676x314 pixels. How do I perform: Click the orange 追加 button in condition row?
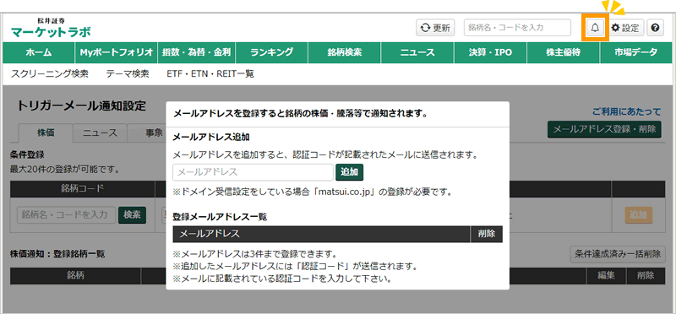click(639, 214)
